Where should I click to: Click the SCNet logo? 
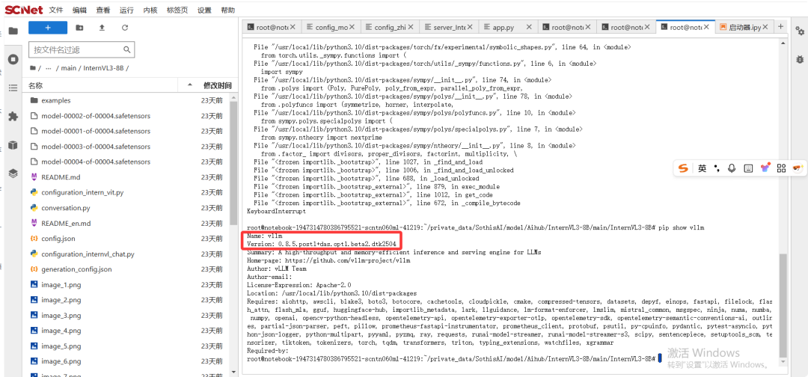[24, 10]
